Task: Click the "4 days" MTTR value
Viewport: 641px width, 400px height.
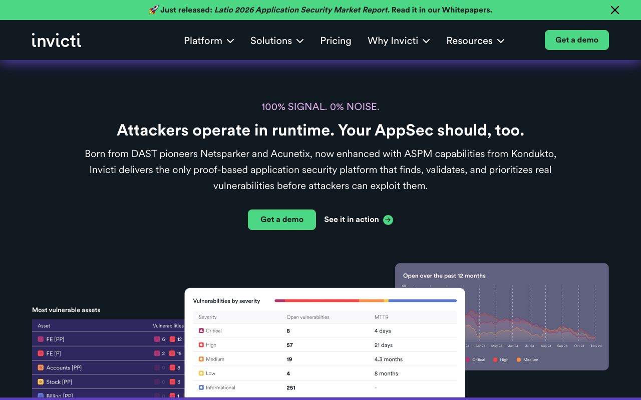Action: (383, 331)
